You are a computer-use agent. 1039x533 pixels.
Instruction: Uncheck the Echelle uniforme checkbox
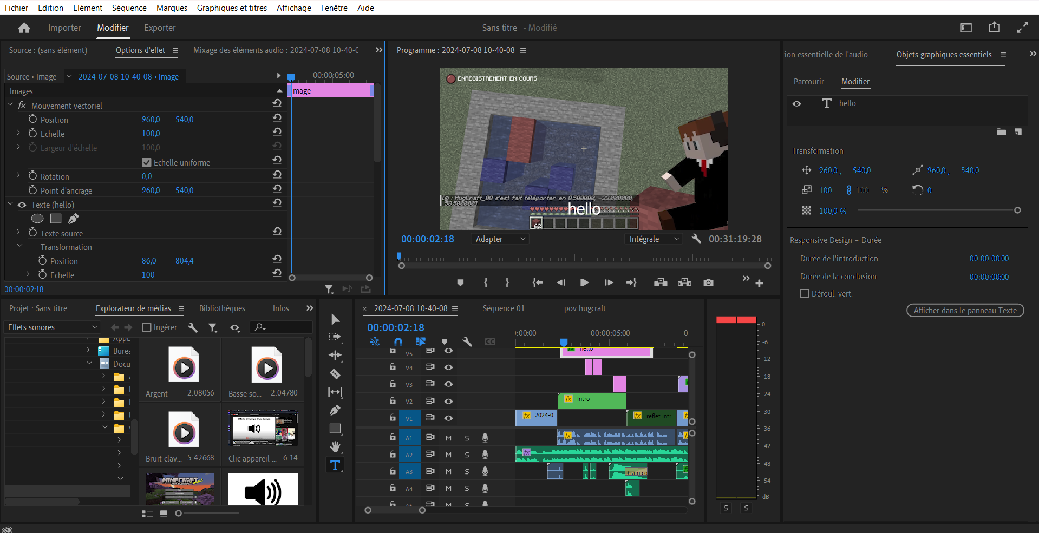click(146, 162)
